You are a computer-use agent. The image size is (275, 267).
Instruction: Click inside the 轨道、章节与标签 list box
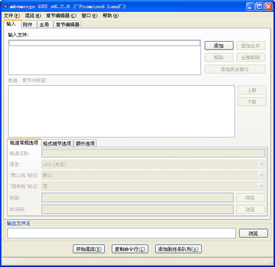121,111
